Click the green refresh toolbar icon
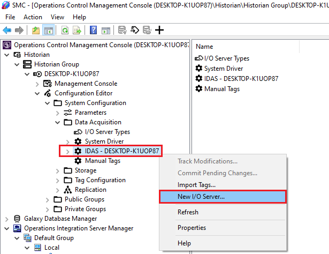The image size is (329, 254). pyautogui.click(x=65, y=30)
